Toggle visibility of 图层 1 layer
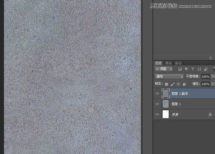 coord(157,104)
